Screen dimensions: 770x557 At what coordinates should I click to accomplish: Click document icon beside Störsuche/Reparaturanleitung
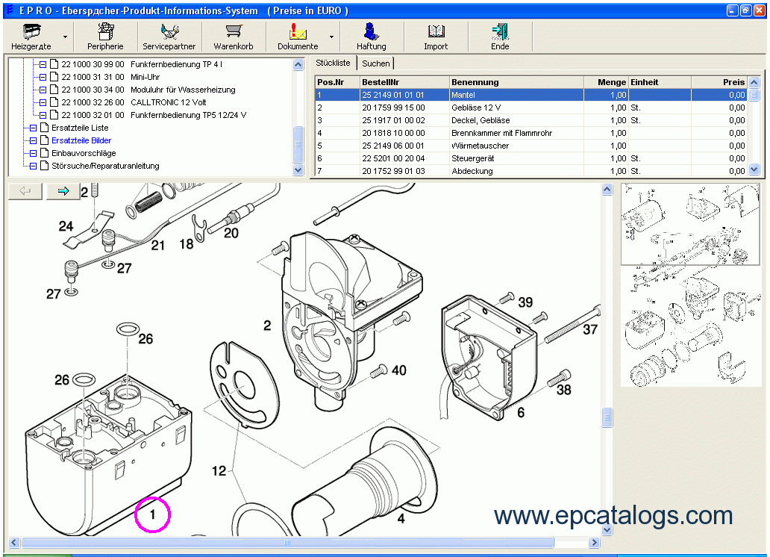tap(44, 166)
